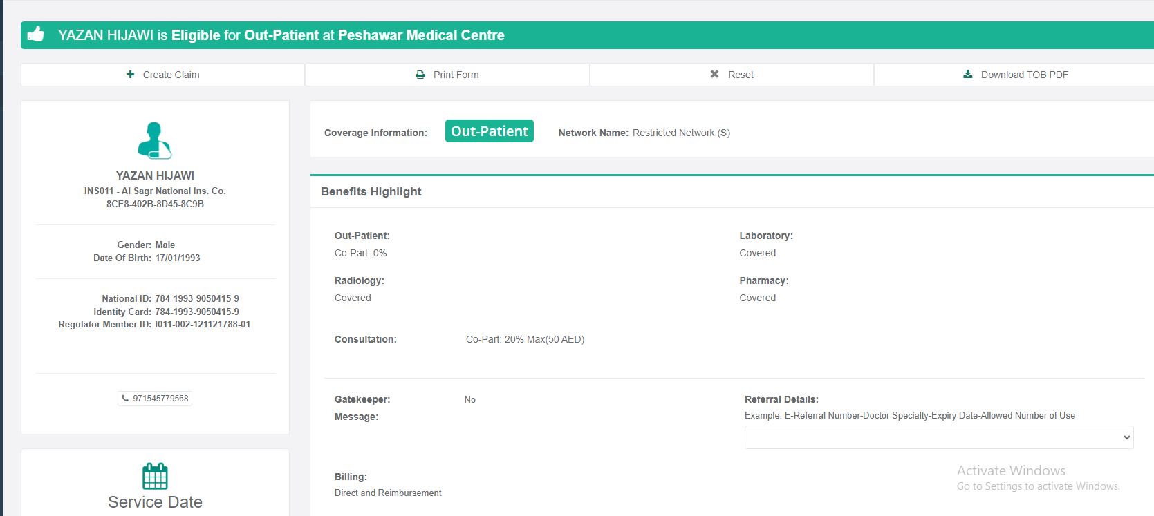Click the Benefits Highlight section header
This screenshot has width=1154, height=516.
click(371, 191)
